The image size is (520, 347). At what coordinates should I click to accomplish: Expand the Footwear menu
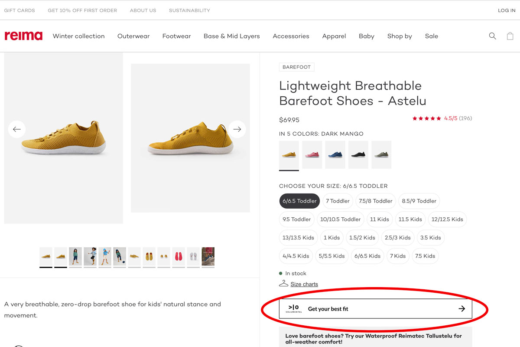(176, 36)
